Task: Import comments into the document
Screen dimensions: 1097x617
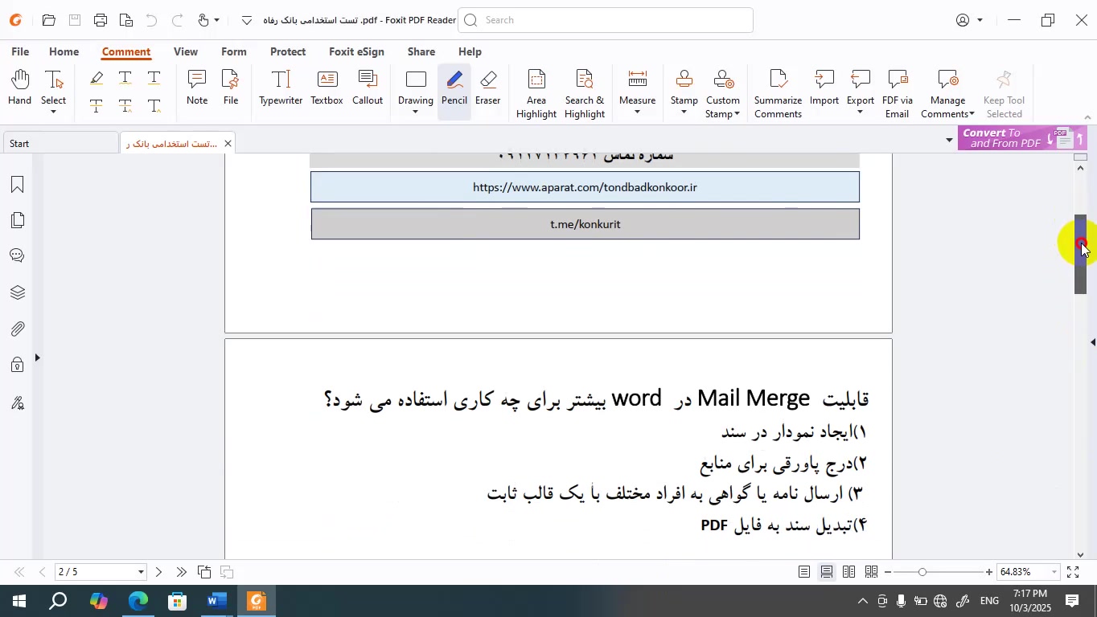Action: [824, 88]
